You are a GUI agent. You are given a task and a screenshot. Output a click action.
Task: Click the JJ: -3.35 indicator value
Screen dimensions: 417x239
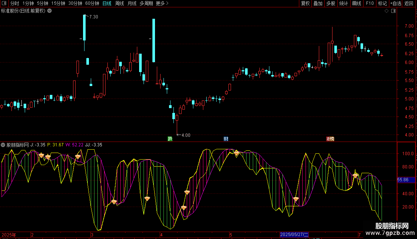tap(94, 145)
